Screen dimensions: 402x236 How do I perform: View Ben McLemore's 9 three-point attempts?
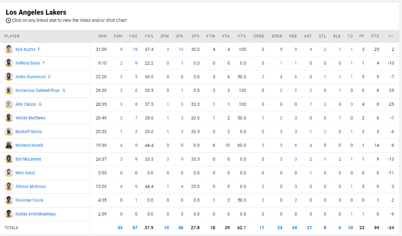182,159
